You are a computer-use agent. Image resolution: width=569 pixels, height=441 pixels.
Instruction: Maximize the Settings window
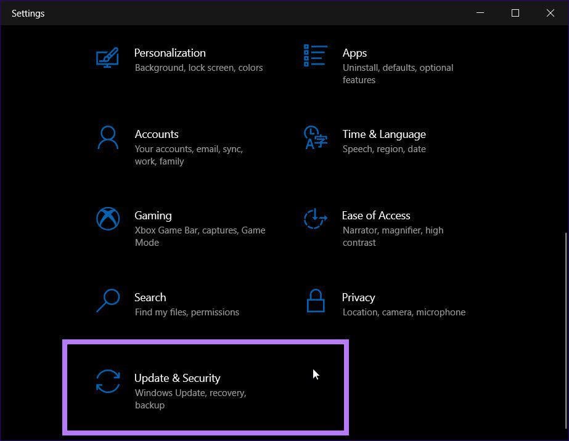click(x=515, y=13)
